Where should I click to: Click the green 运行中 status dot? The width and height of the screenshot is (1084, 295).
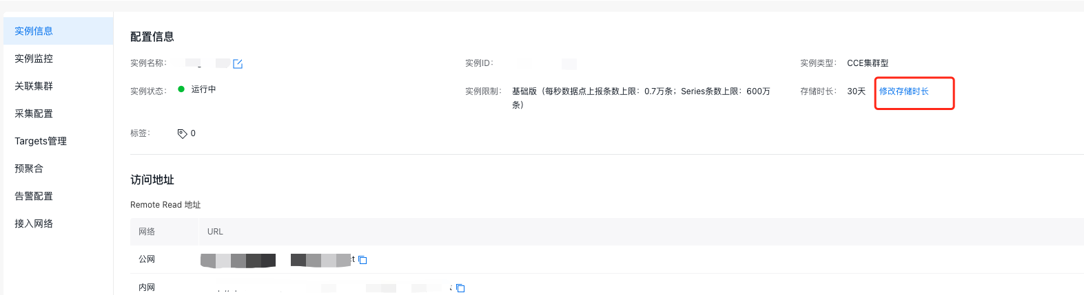pyautogui.click(x=181, y=89)
